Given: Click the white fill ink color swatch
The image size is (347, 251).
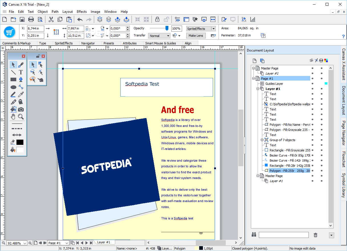Looking at the screenshot, I should point(20,150).
